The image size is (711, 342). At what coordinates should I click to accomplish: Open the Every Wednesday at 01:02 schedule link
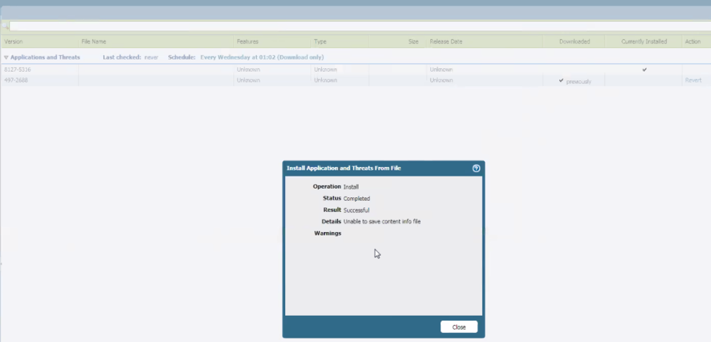(x=262, y=58)
